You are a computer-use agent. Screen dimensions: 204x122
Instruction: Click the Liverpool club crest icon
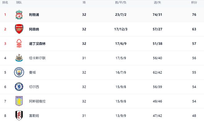tap(19, 15)
